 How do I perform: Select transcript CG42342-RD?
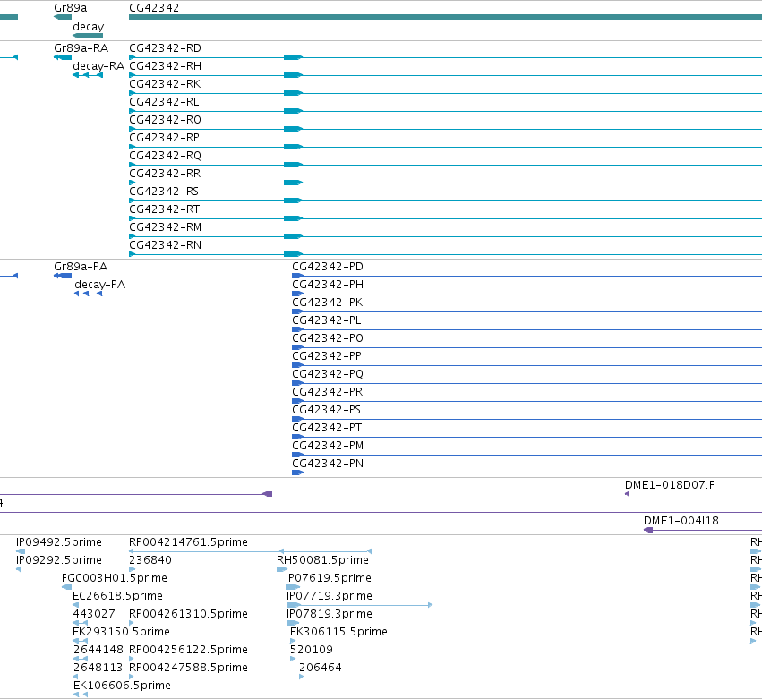click(x=166, y=48)
